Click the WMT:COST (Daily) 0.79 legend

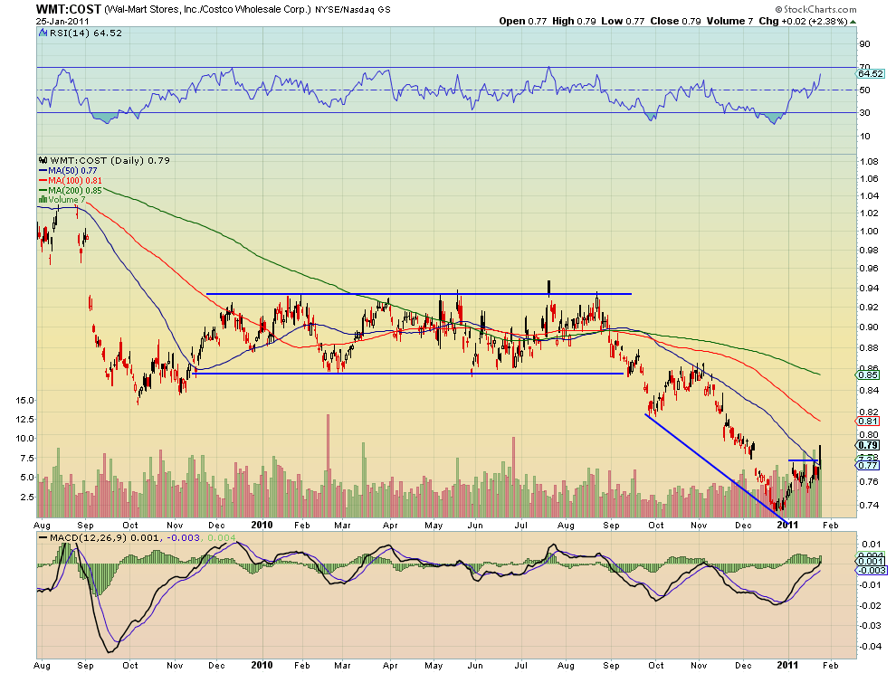point(110,160)
